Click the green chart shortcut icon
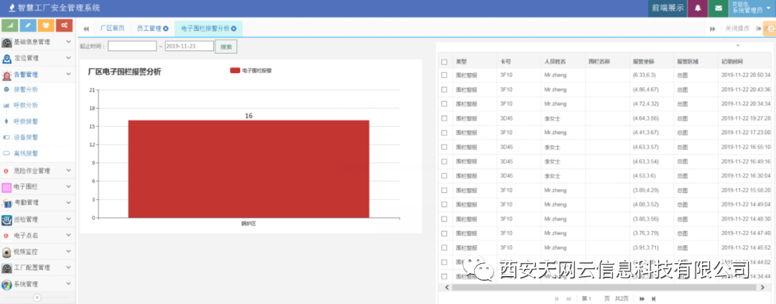Viewport: 776px width, 304px height. coord(10,25)
